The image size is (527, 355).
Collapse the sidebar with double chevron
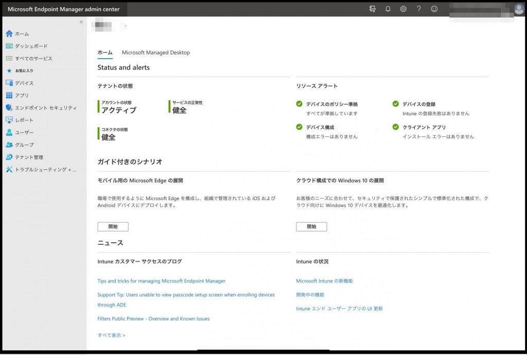click(81, 22)
